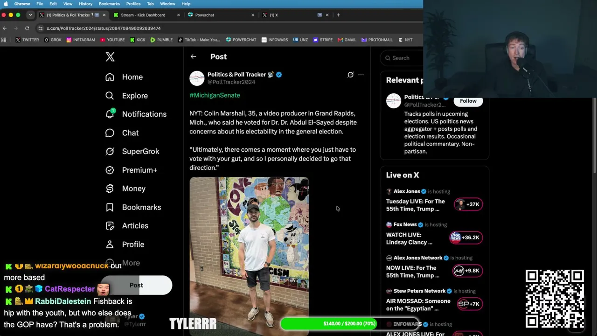Open the POWERCHAT bookmark
The width and height of the screenshot is (597, 336).
[x=241, y=40]
